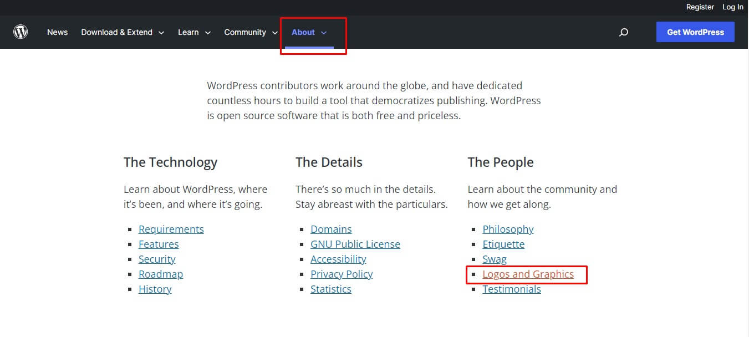Click the Log In link
The height and width of the screenshot is (337, 749).
click(733, 7)
